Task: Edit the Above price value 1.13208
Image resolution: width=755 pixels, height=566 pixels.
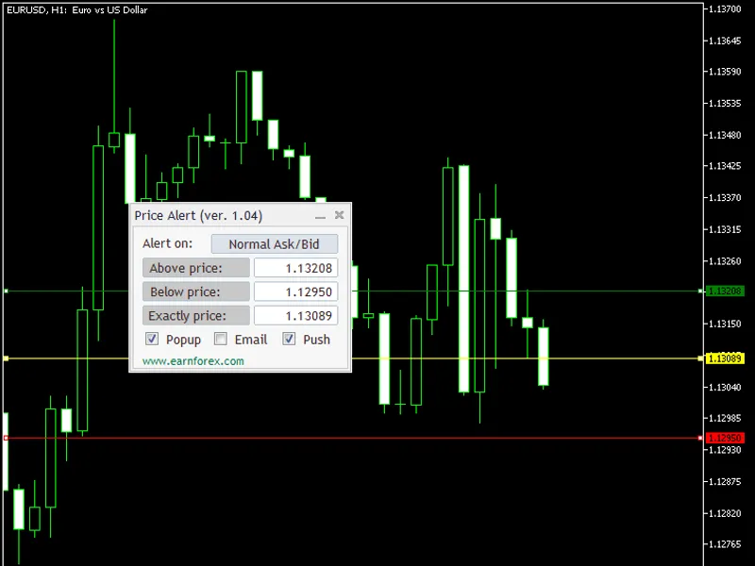Action: [296, 268]
